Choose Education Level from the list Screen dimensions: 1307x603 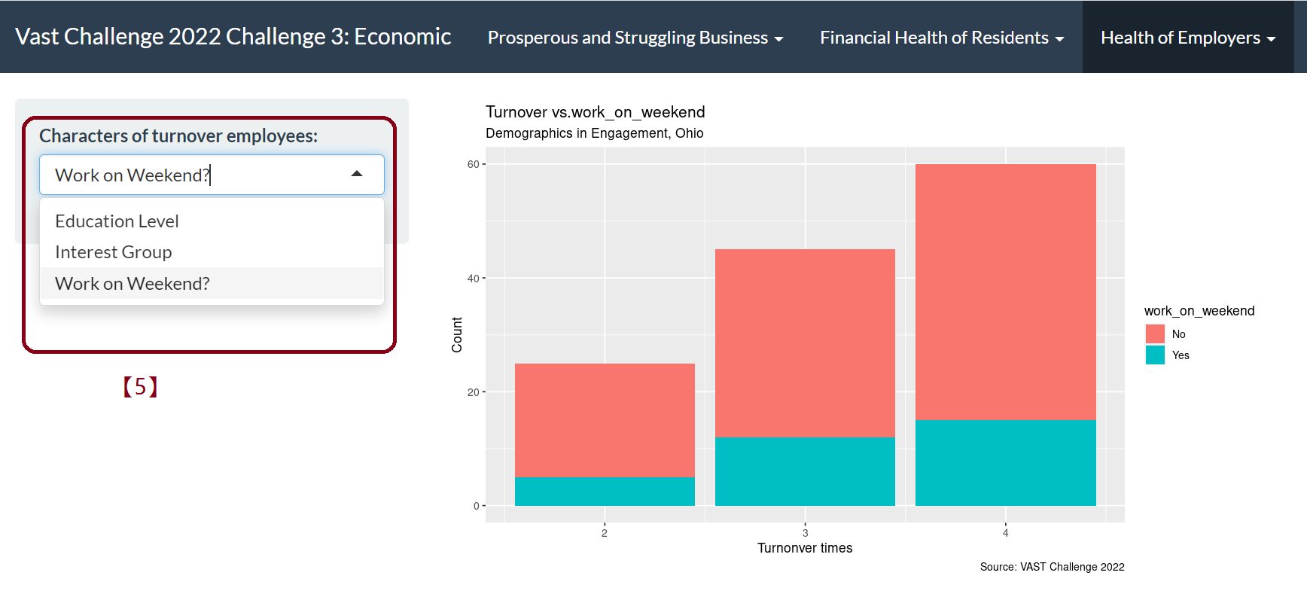(x=117, y=221)
